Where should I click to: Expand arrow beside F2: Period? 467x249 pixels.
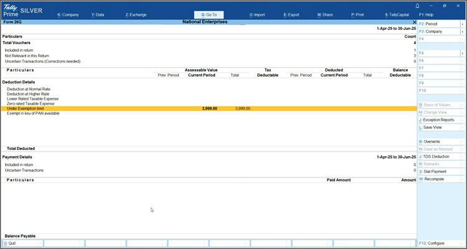point(463,24)
